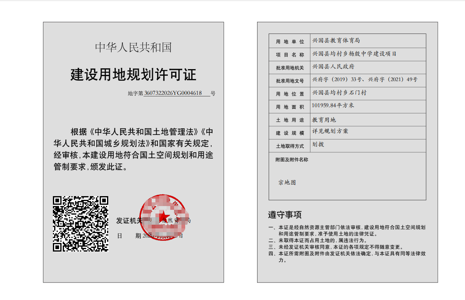Click the title 建设用地规划许可证
Image resolution: width=465 pixels, height=300 pixels.
133,75
